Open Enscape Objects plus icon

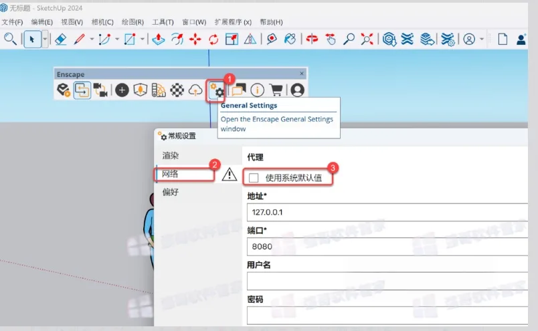pos(122,90)
